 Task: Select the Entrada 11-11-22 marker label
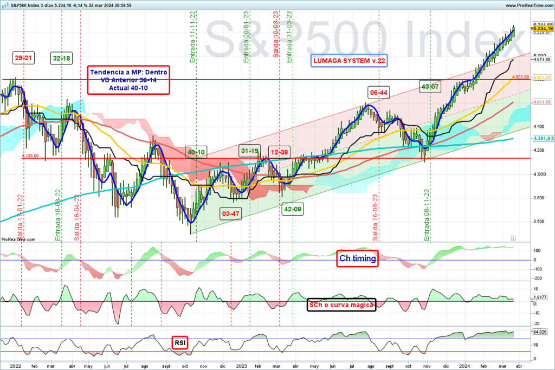coord(192,37)
